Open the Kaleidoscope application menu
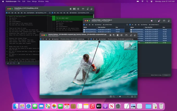The width and height of the screenshot is (177, 111). coord(11,2)
